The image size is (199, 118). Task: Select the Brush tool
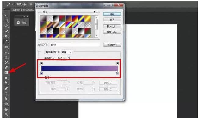tap(6, 52)
